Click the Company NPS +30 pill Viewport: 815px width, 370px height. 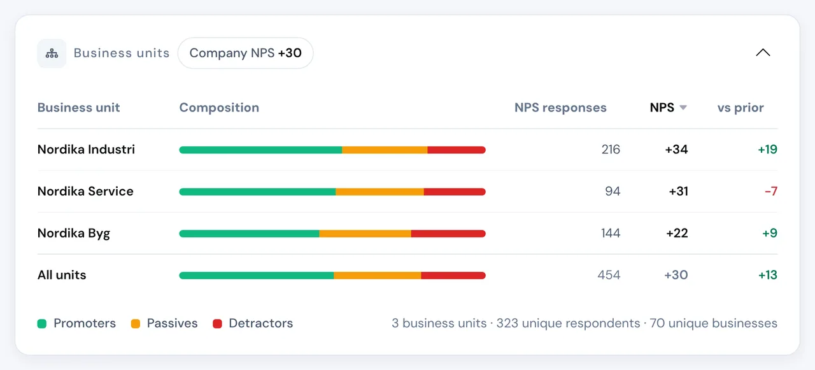[245, 53]
